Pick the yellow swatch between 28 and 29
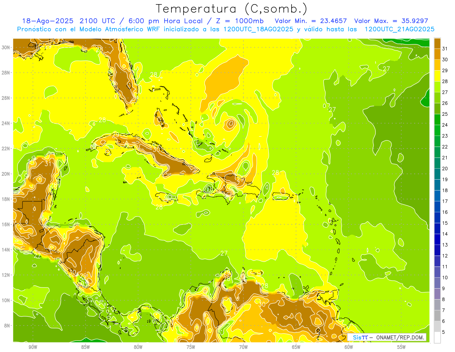This screenshot has width=455, height=352. pyautogui.click(x=437, y=76)
